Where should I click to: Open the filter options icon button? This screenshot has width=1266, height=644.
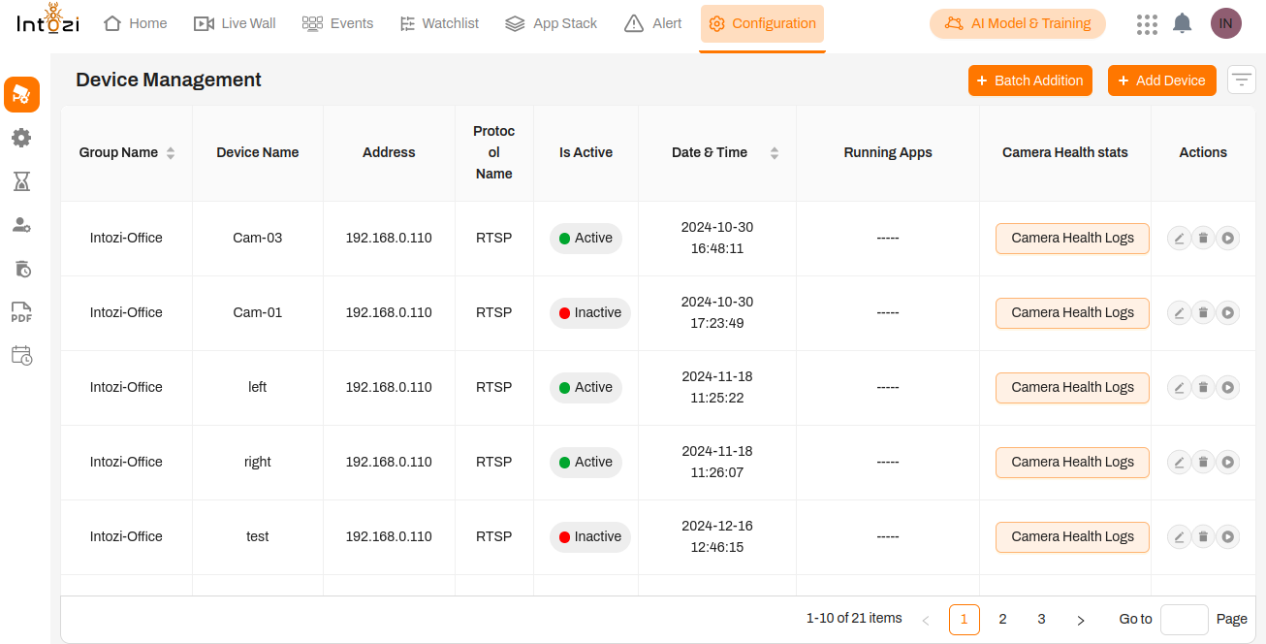point(1241,80)
